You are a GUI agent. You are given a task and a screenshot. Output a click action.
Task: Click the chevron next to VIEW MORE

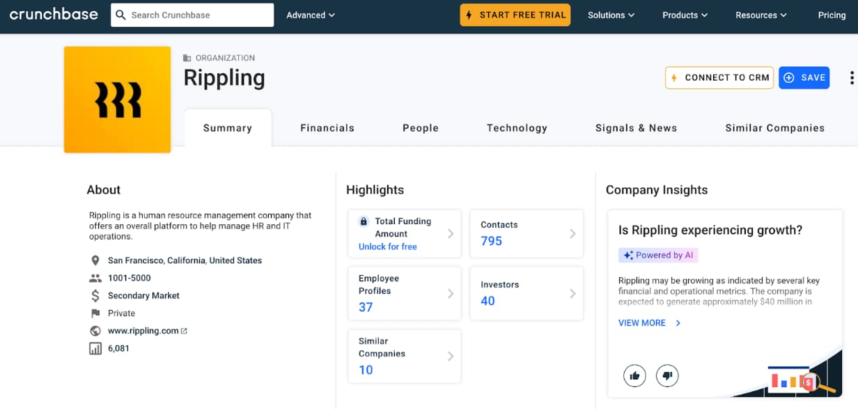(678, 323)
